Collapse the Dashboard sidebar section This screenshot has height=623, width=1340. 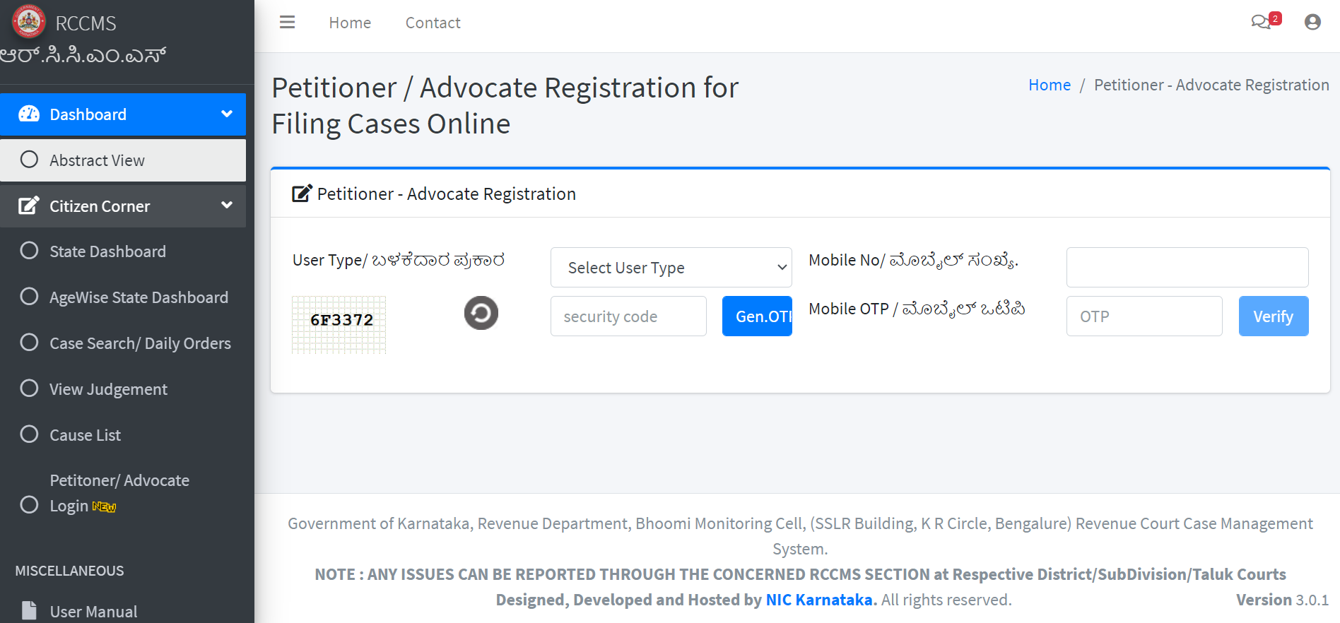(x=226, y=113)
